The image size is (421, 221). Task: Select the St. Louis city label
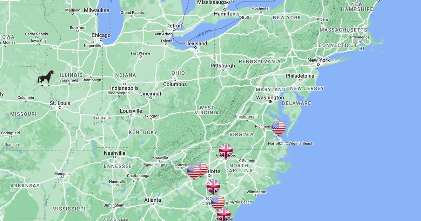[x=60, y=103]
